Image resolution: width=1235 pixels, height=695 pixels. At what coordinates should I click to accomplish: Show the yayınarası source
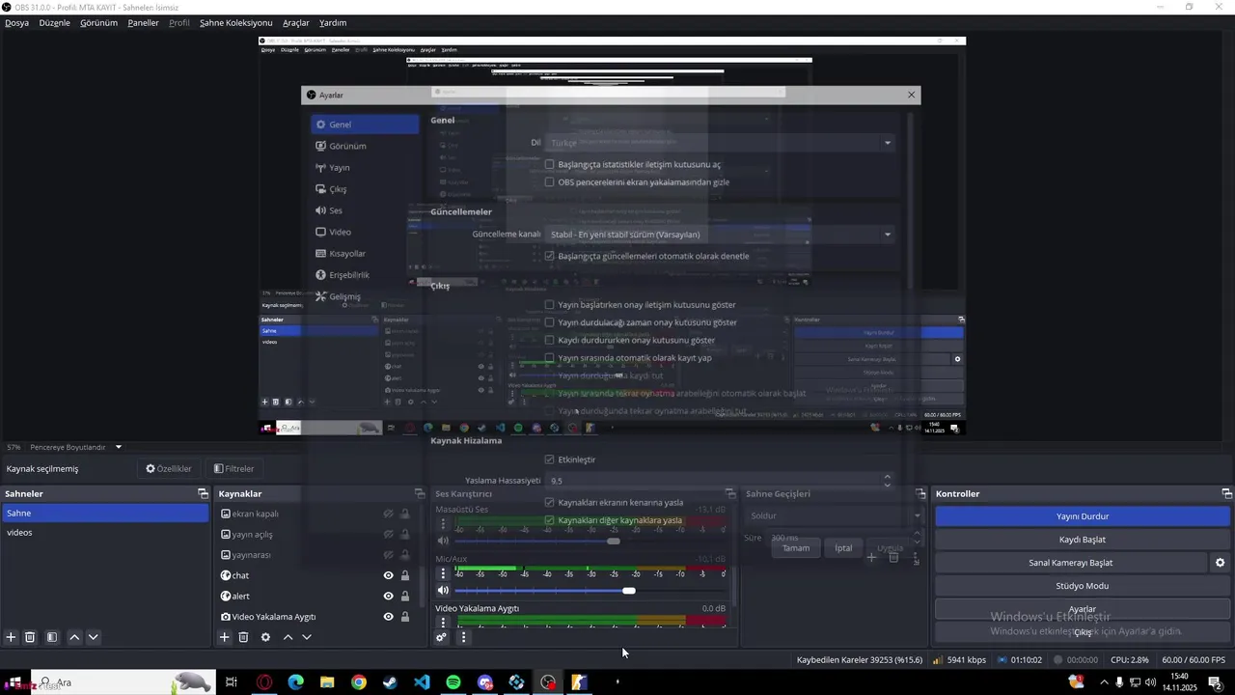(x=388, y=555)
